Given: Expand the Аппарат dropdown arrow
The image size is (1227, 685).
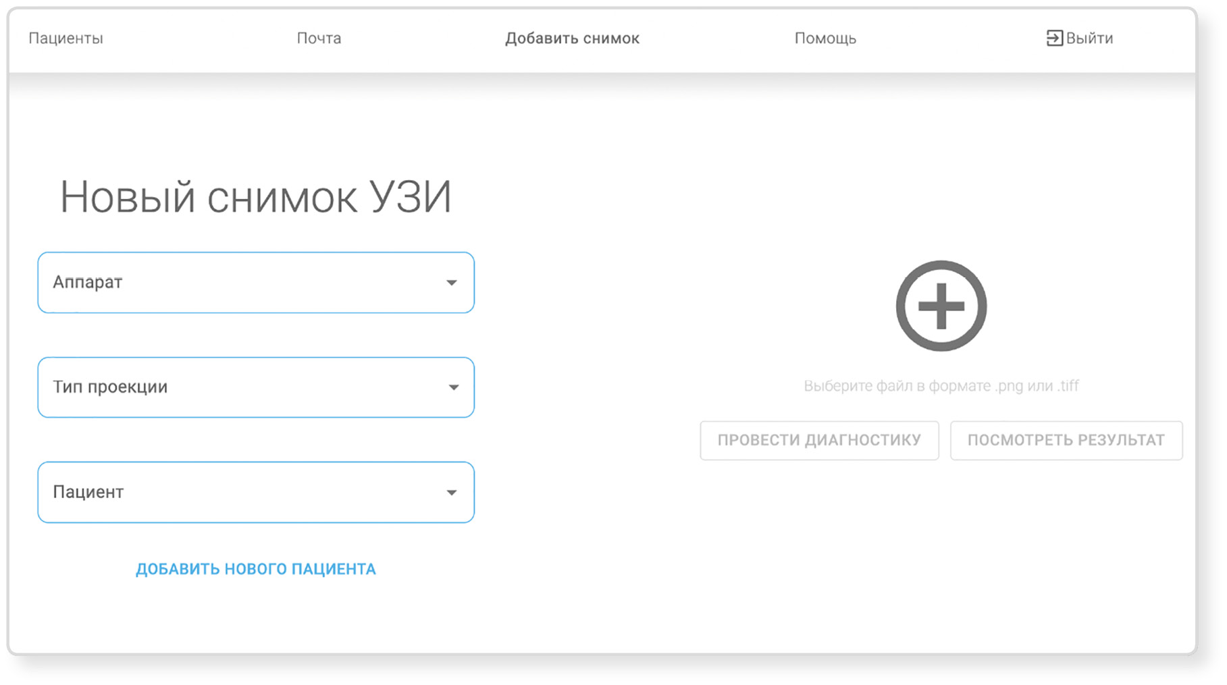Looking at the screenshot, I should point(452,283).
